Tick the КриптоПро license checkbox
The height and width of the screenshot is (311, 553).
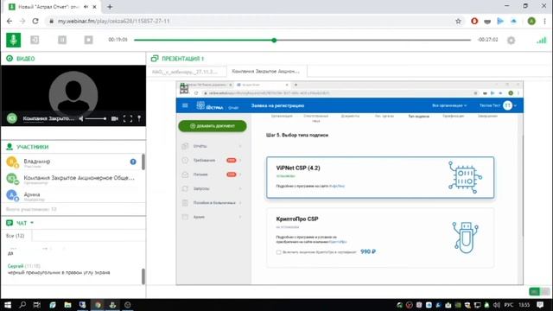point(278,252)
